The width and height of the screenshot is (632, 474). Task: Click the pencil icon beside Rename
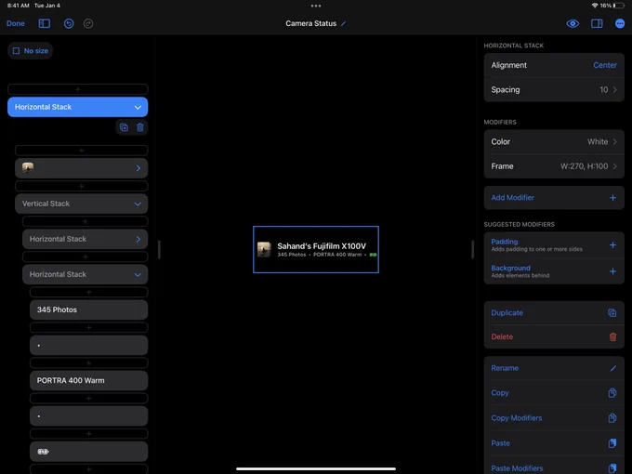(x=612, y=368)
